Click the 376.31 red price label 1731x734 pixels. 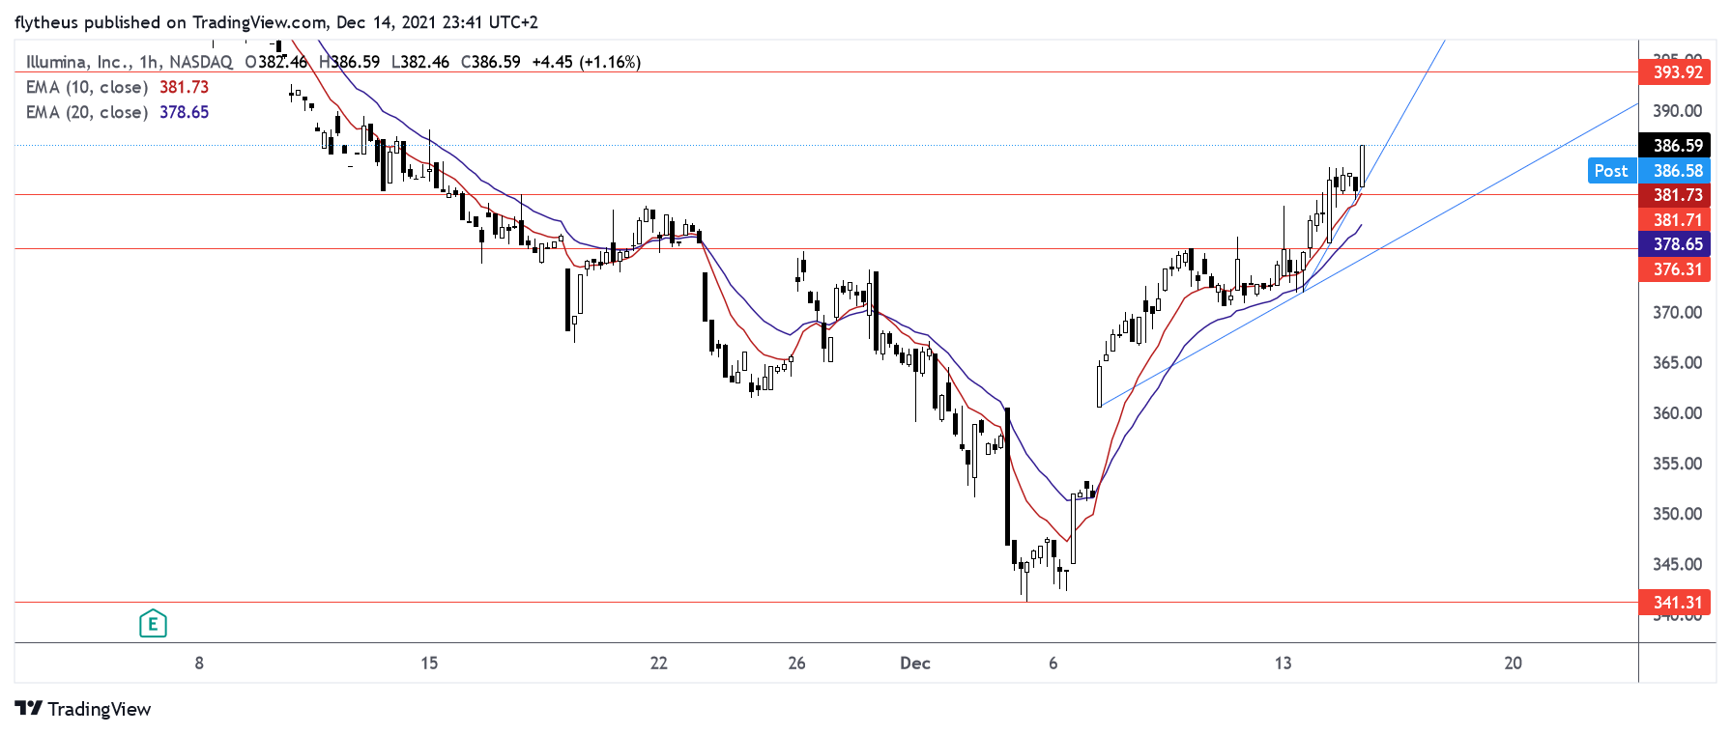[1675, 269]
